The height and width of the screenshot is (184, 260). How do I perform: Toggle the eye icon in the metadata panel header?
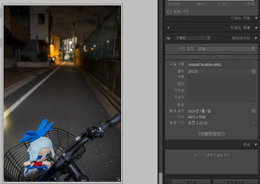click(x=168, y=38)
